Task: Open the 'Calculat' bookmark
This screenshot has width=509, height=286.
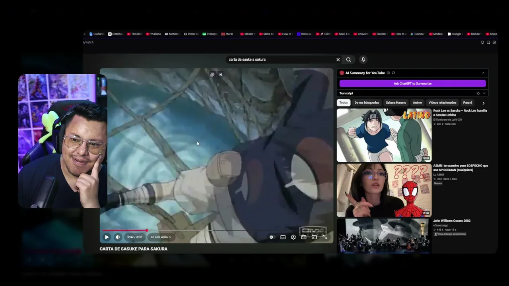Action: point(418,34)
